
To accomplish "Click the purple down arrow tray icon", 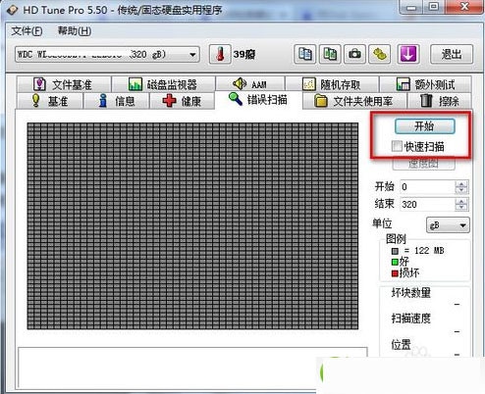I will pyautogui.click(x=408, y=54).
